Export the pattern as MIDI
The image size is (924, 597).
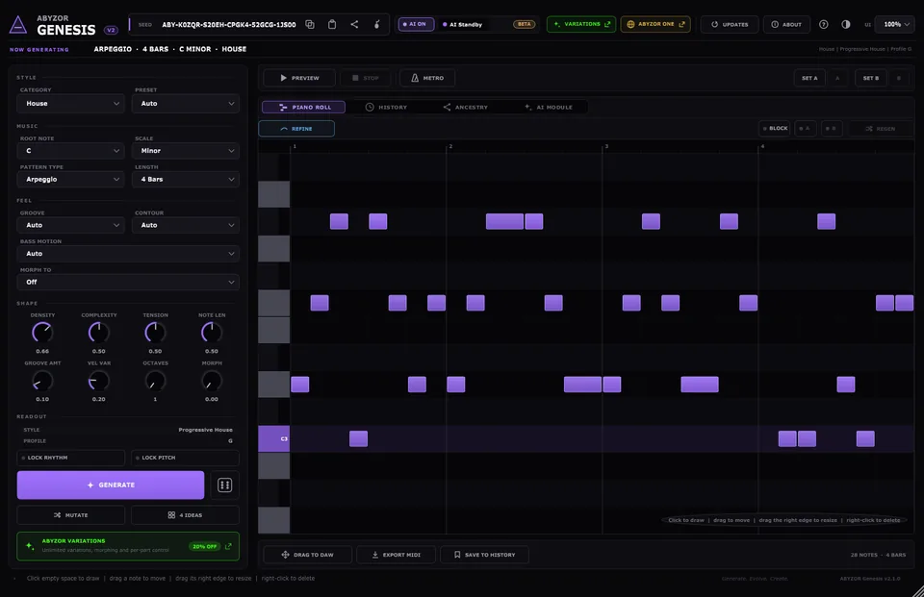pos(396,555)
